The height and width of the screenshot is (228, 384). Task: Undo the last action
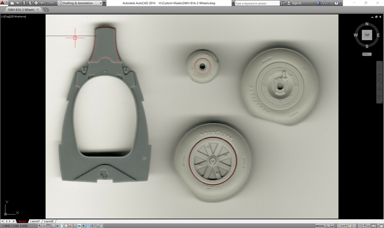pos(42,3)
